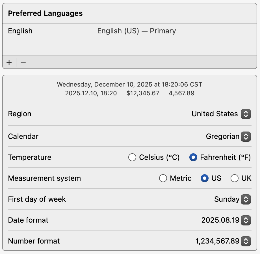The height and width of the screenshot is (254, 260).
Task: Choose the US measurement system
Action: click(x=205, y=178)
